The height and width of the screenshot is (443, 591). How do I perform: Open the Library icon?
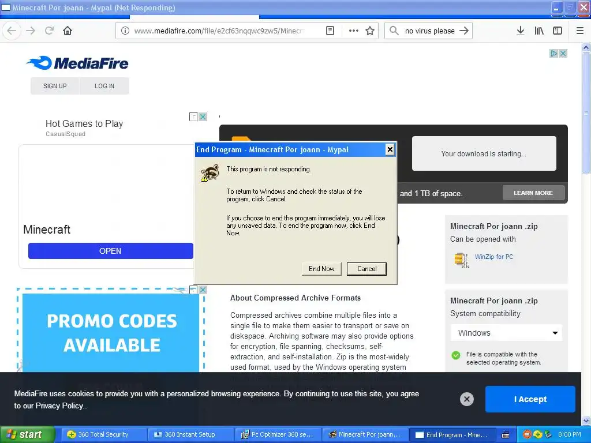pos(539,31)
